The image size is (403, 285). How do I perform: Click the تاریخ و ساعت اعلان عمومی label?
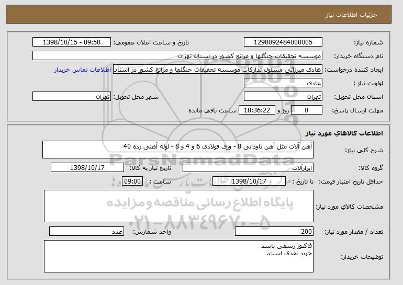[x=151, y=42]
